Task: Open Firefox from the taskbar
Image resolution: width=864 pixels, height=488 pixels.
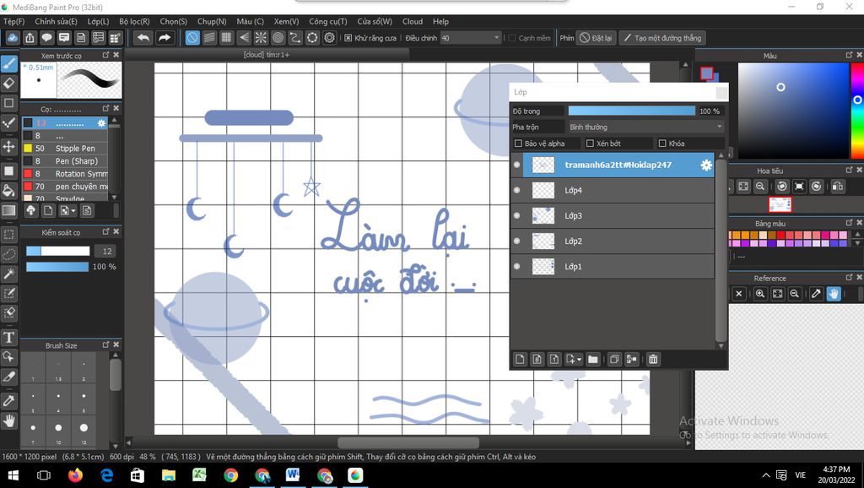Action: click(75, 474)
